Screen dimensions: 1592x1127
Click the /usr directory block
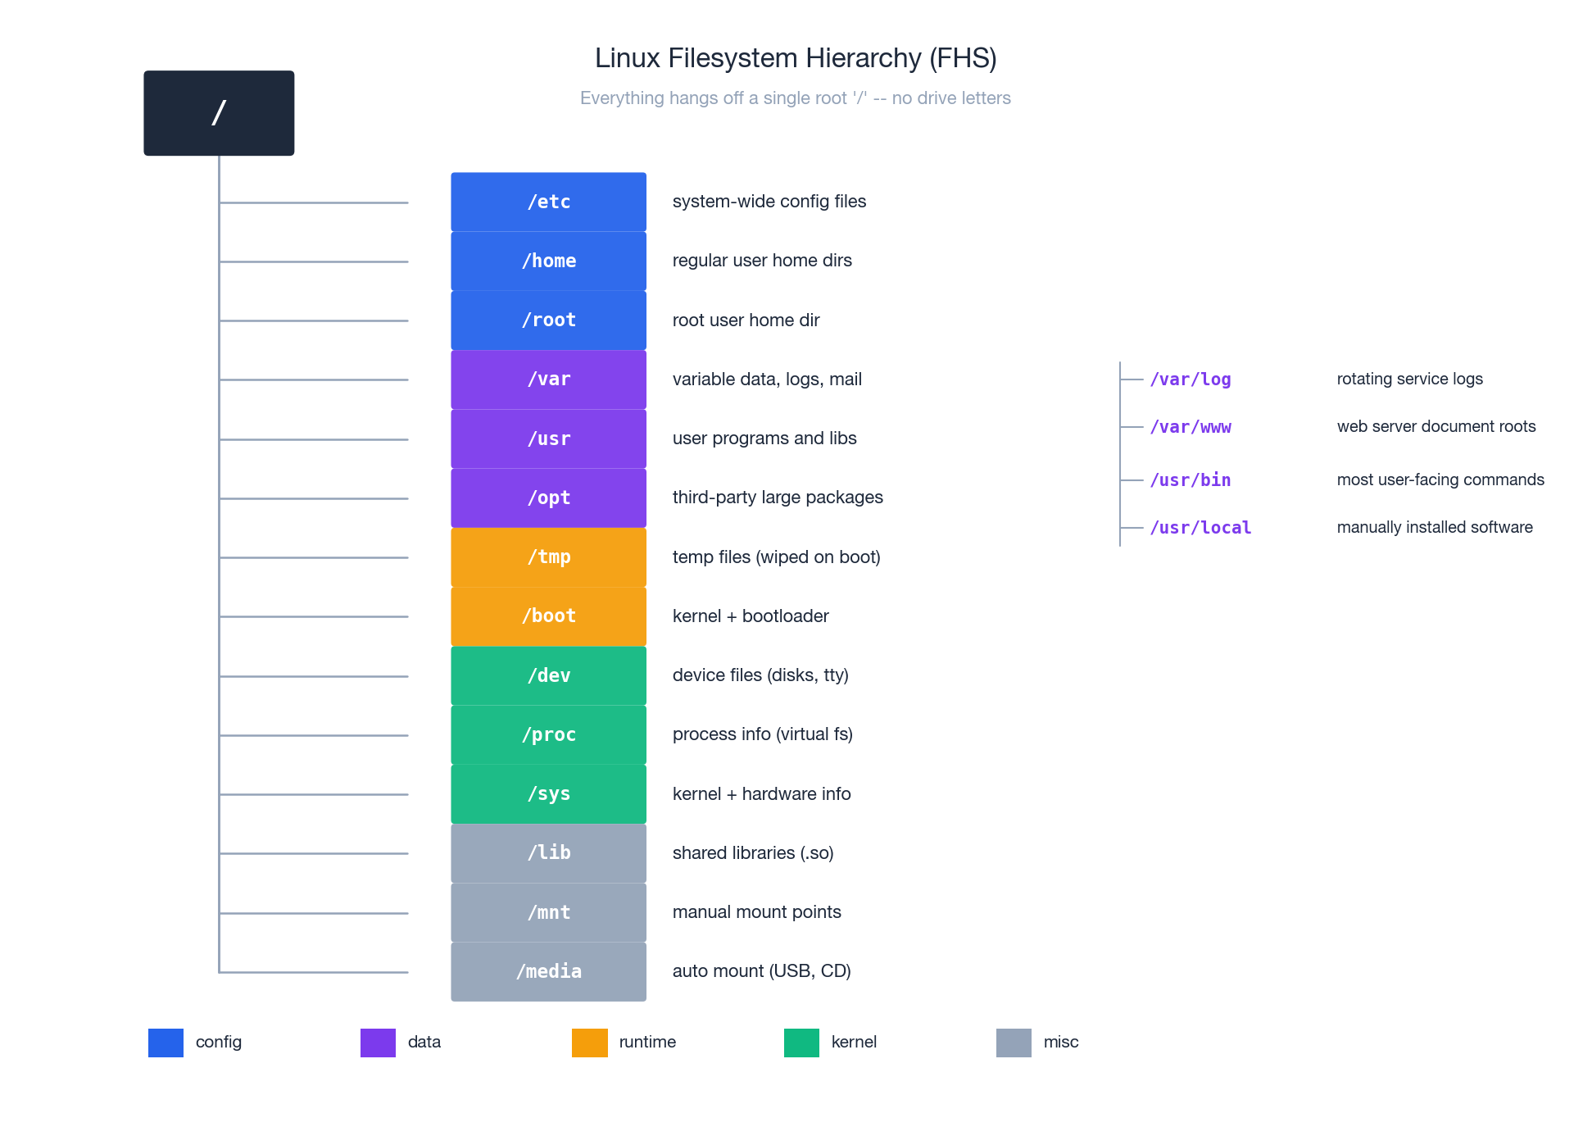[548, 439]
